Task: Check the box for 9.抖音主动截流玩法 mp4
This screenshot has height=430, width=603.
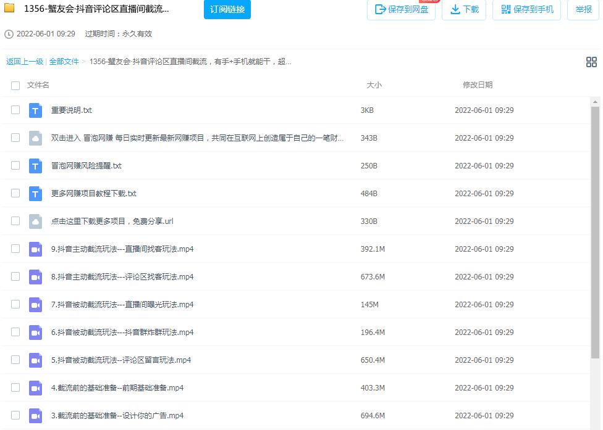Action: coord(15,249)
